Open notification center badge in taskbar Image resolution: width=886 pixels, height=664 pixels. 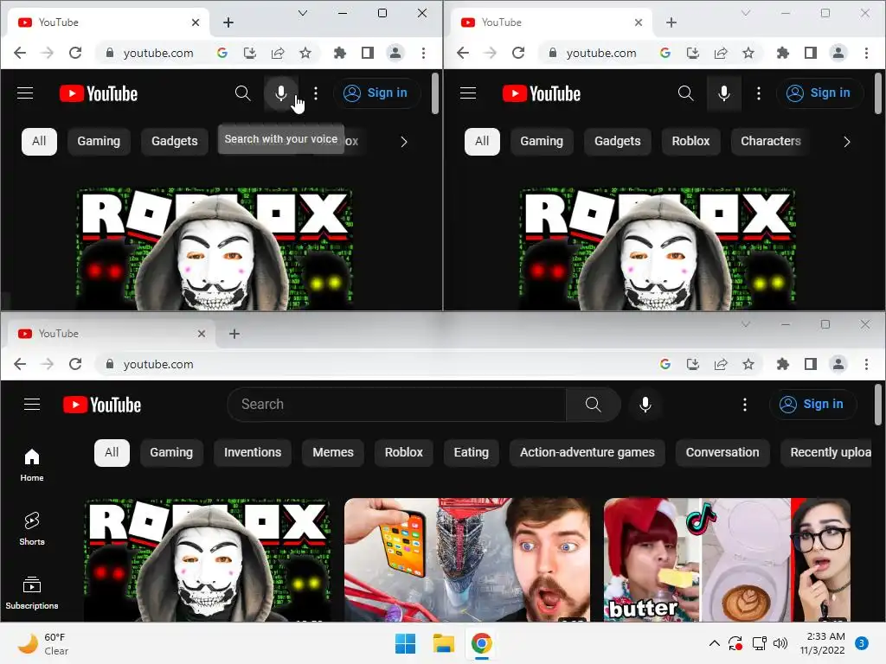click(862, 643)
